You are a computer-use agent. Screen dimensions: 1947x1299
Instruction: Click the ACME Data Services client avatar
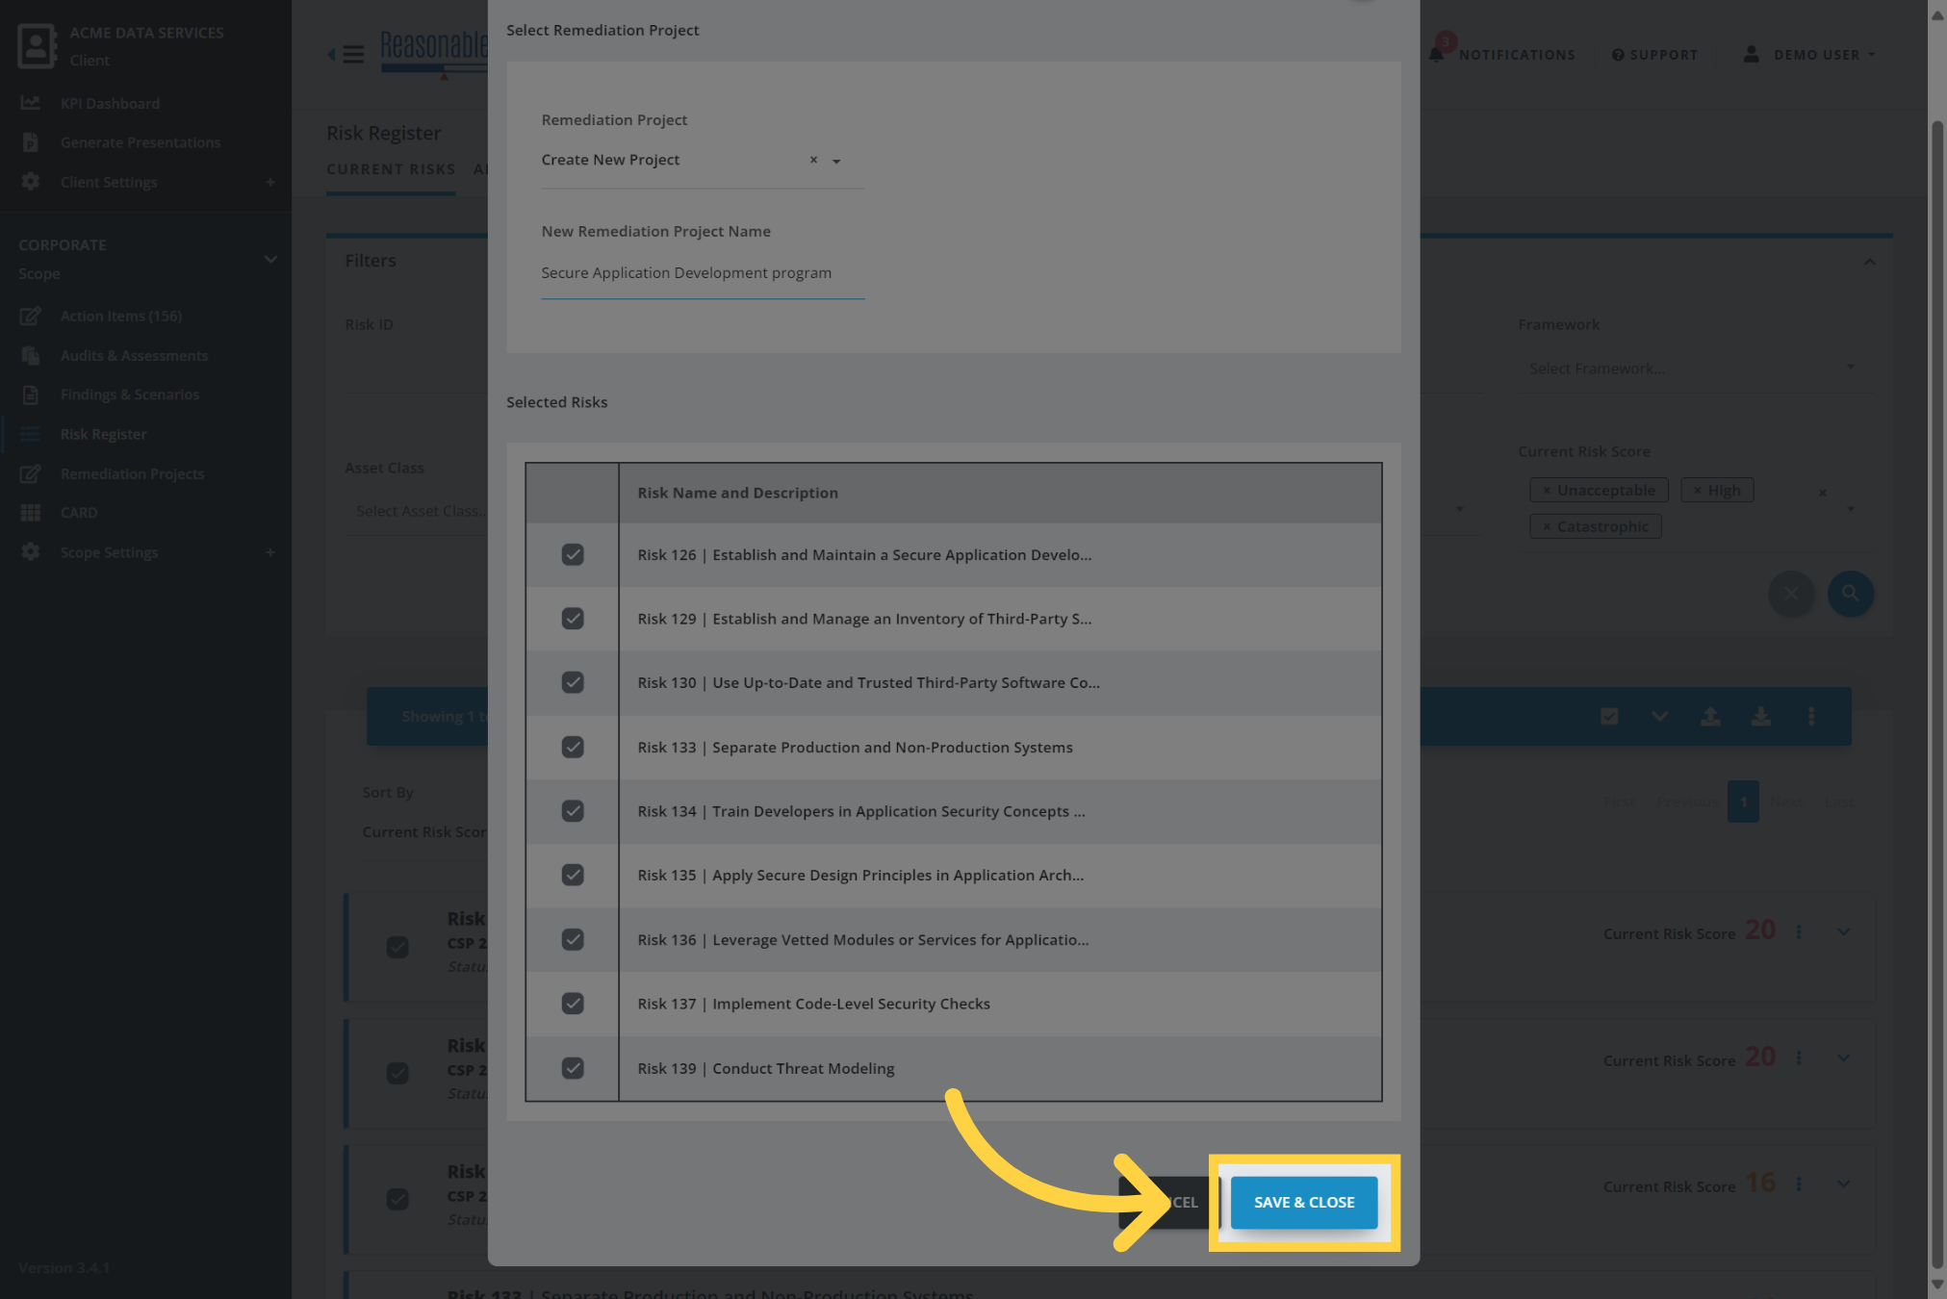37,46
